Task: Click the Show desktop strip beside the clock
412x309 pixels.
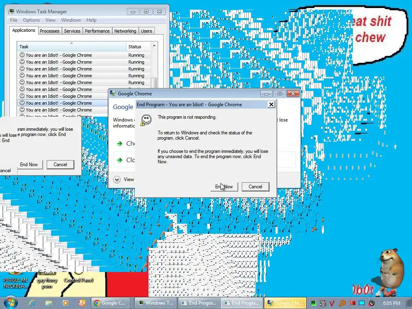Action: pyautogui.click(x=409, y=303)
